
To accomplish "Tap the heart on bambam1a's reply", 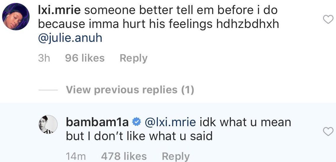I will 328,132.
